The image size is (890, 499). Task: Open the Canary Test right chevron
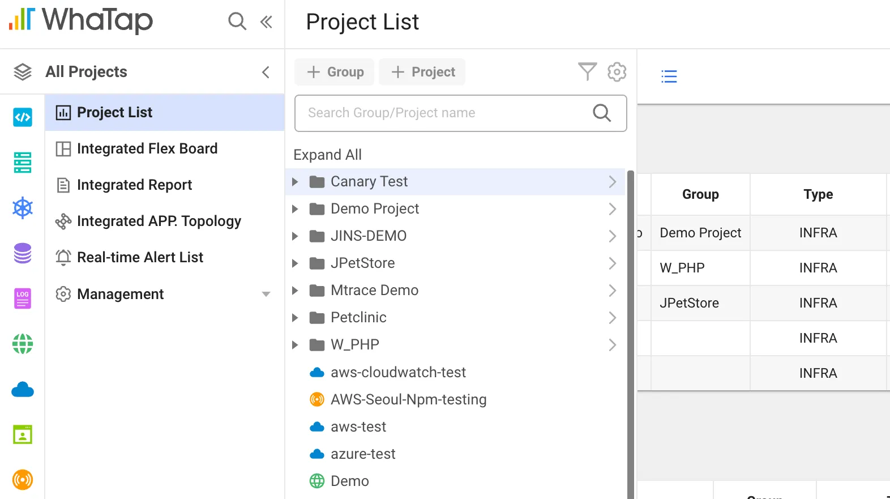(x=612, y=182)
